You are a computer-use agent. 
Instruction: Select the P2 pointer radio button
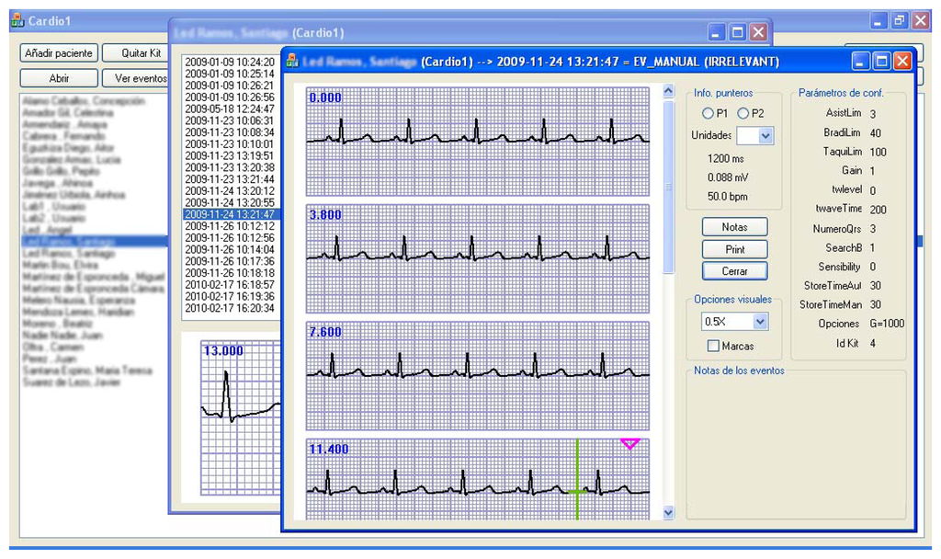point(743,113)
